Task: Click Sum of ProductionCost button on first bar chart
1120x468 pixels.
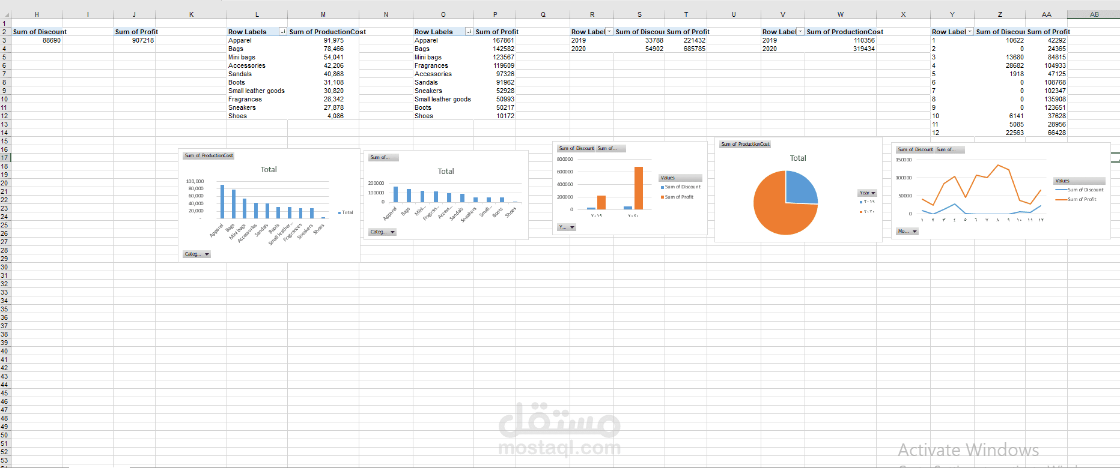Action: pyautogui.click(x=208, y=156)
